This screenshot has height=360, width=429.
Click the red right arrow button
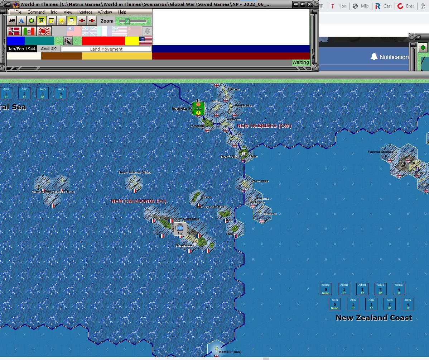click(x=92, y=21)
